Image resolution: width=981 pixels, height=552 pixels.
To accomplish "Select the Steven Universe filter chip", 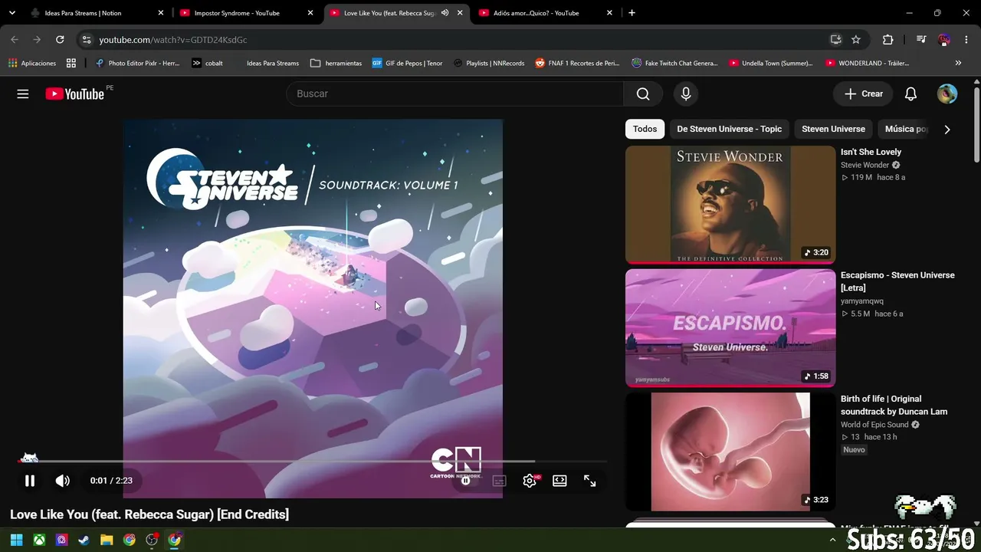I will coord(833,129).
